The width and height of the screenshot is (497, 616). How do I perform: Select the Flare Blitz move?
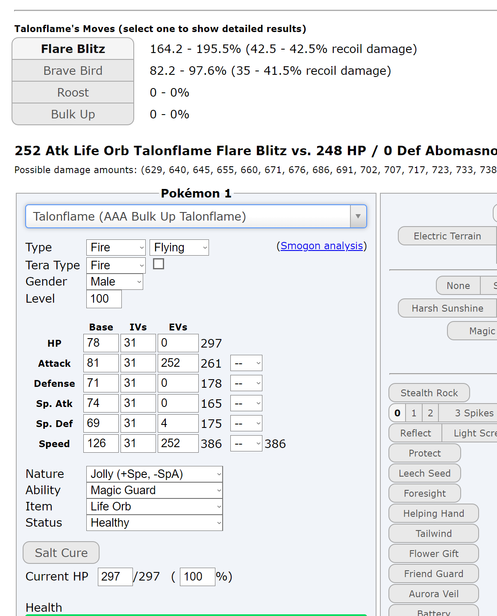point(73,49)
